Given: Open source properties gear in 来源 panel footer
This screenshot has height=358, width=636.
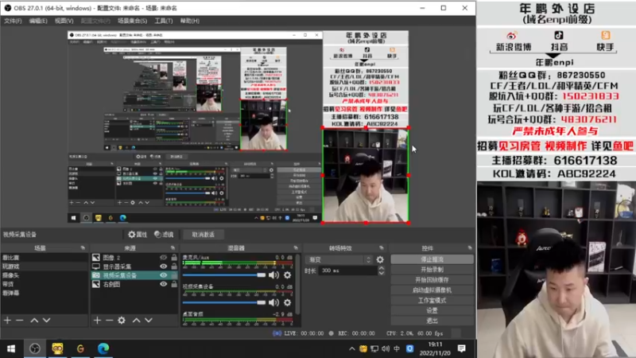Looking at the screenshot, I should pos(122,321).
